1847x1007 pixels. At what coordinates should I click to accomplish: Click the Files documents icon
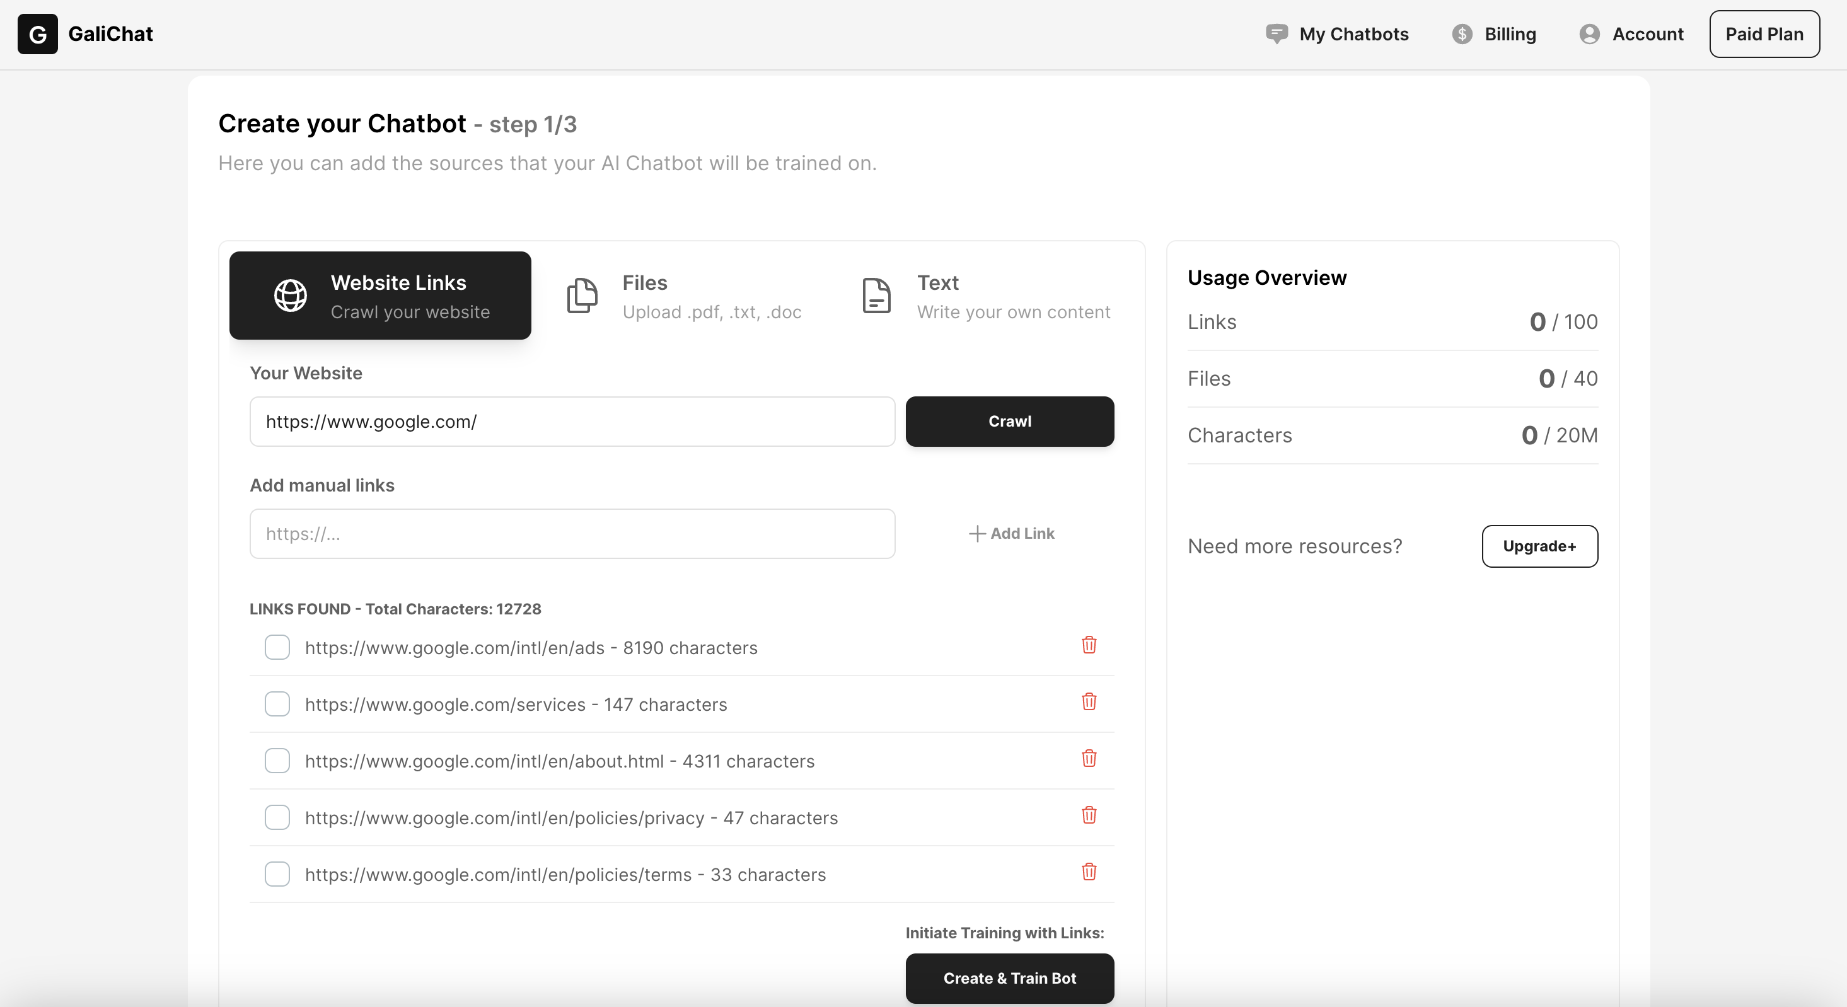(x=582, y=296)
